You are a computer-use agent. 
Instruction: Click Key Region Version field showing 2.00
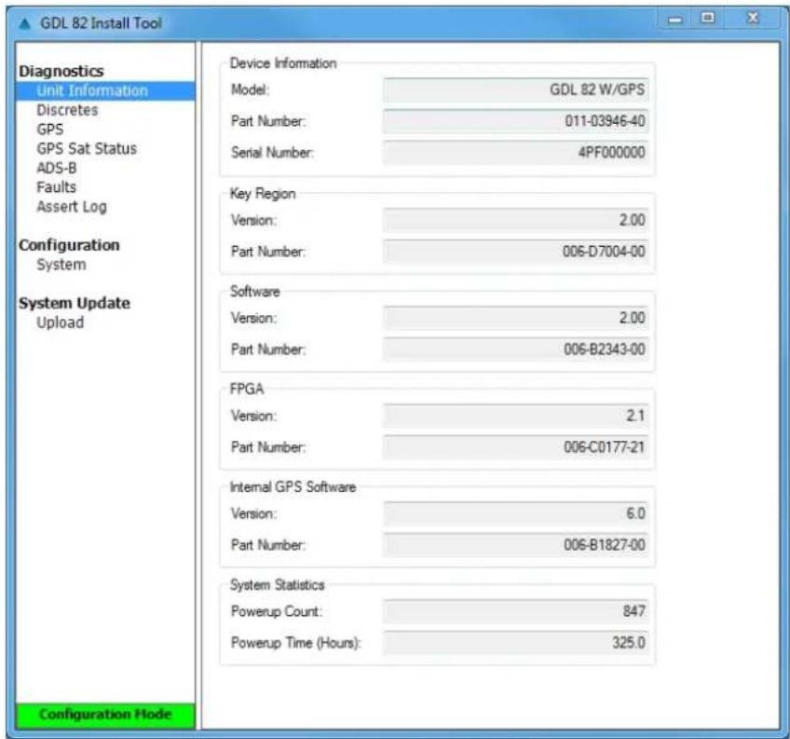click(x=516, y=220)
